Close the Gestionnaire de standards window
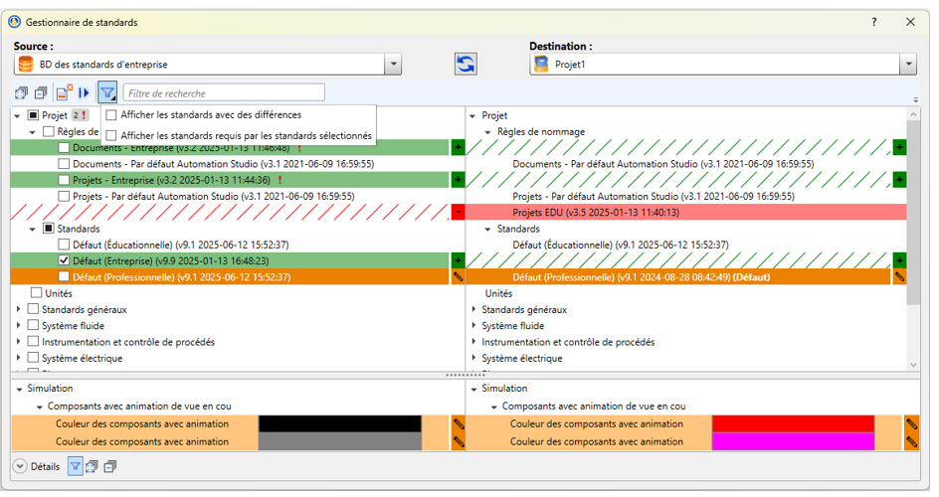This screenshot has width=939, height=497. click(910, 22)
